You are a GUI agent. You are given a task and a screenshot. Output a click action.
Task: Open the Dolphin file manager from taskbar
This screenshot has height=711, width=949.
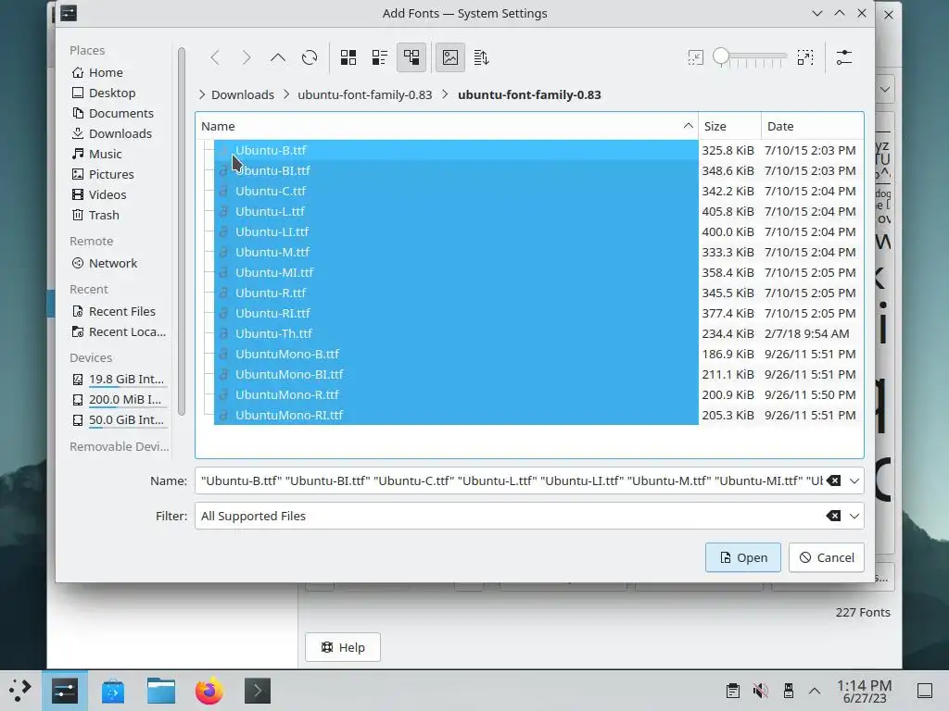pyautogui.click(x=161, y=691)
